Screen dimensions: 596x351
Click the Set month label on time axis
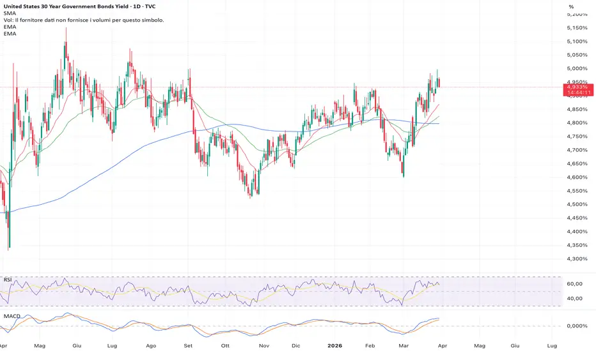coord(188,346)
